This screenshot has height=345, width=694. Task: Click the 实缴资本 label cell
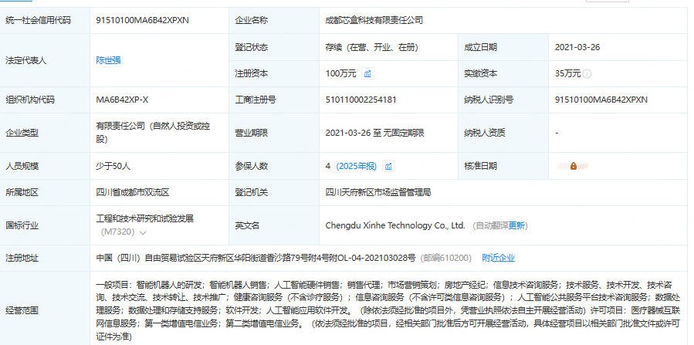click(503, 74)
